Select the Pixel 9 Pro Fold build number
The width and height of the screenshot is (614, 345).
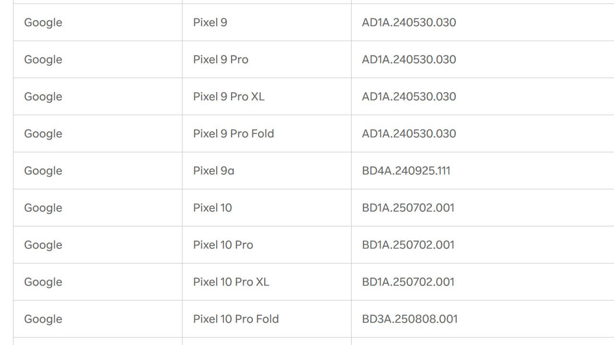(409, 133)
